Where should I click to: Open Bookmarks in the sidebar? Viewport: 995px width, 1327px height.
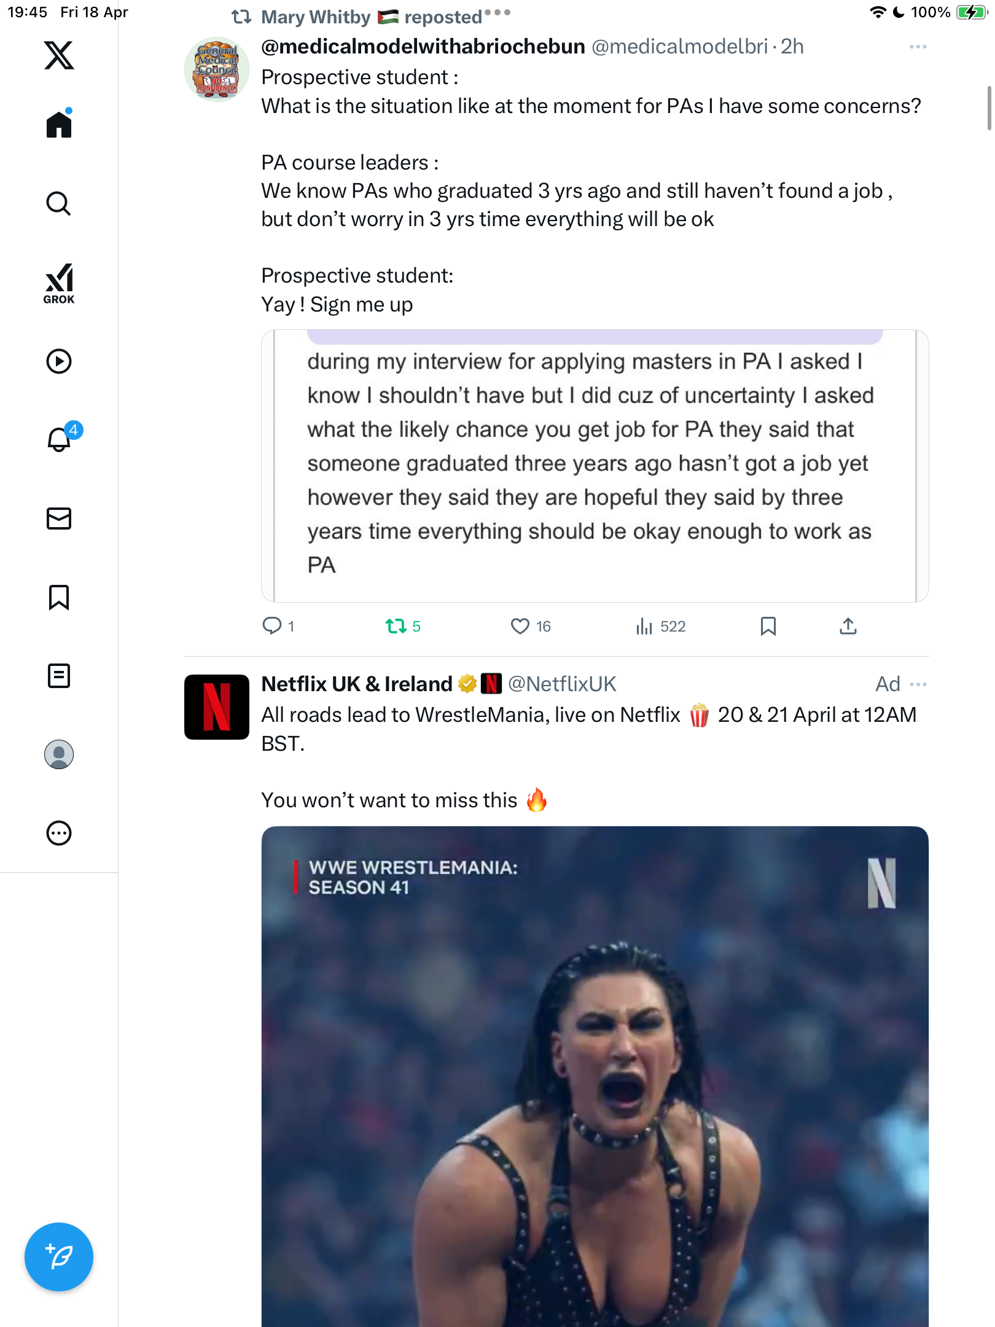[59, 597]
